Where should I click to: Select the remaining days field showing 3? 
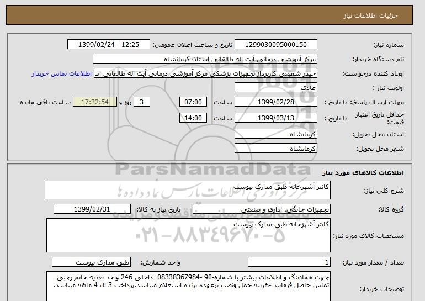pos(141,102)
